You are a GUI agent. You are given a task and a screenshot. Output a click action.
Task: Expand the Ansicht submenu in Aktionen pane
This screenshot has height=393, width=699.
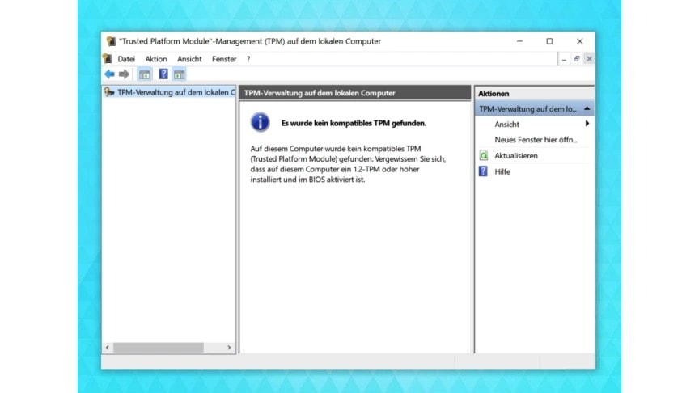pos(587,124)
